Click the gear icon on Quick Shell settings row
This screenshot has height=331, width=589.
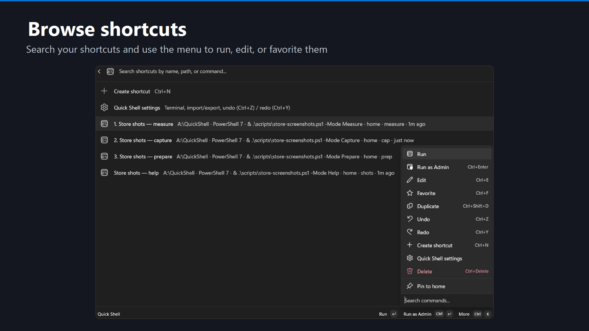click(104, 107)
